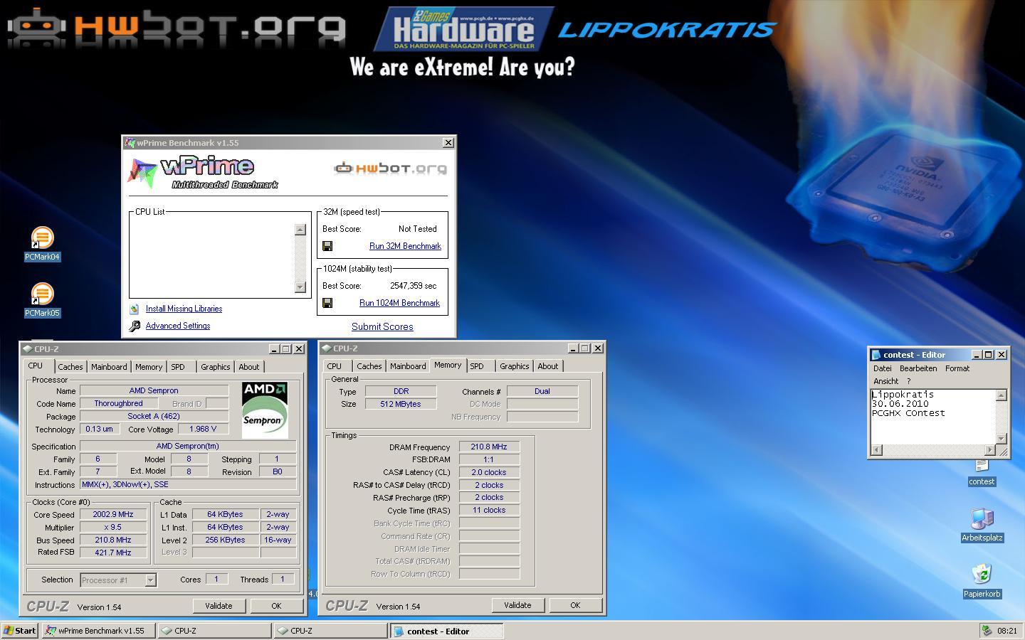
Task: Click the AMD Sempron logo in CPU-Z
Action: pos(265,410)
